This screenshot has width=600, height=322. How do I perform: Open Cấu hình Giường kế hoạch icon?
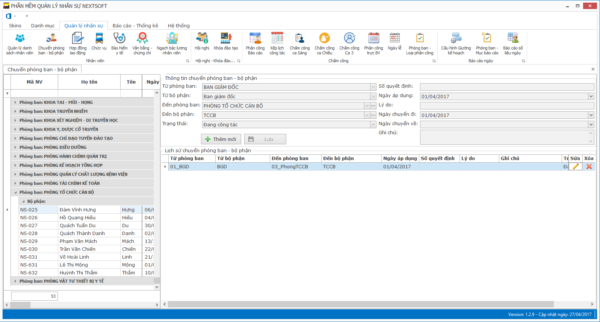point(456,43)
